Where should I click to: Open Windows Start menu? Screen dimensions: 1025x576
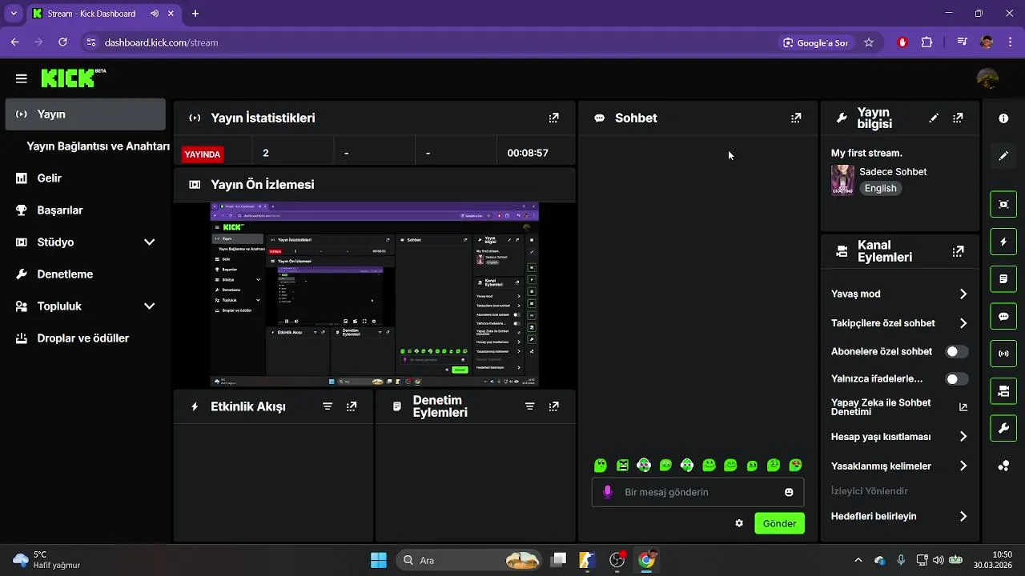coord(379,560)
